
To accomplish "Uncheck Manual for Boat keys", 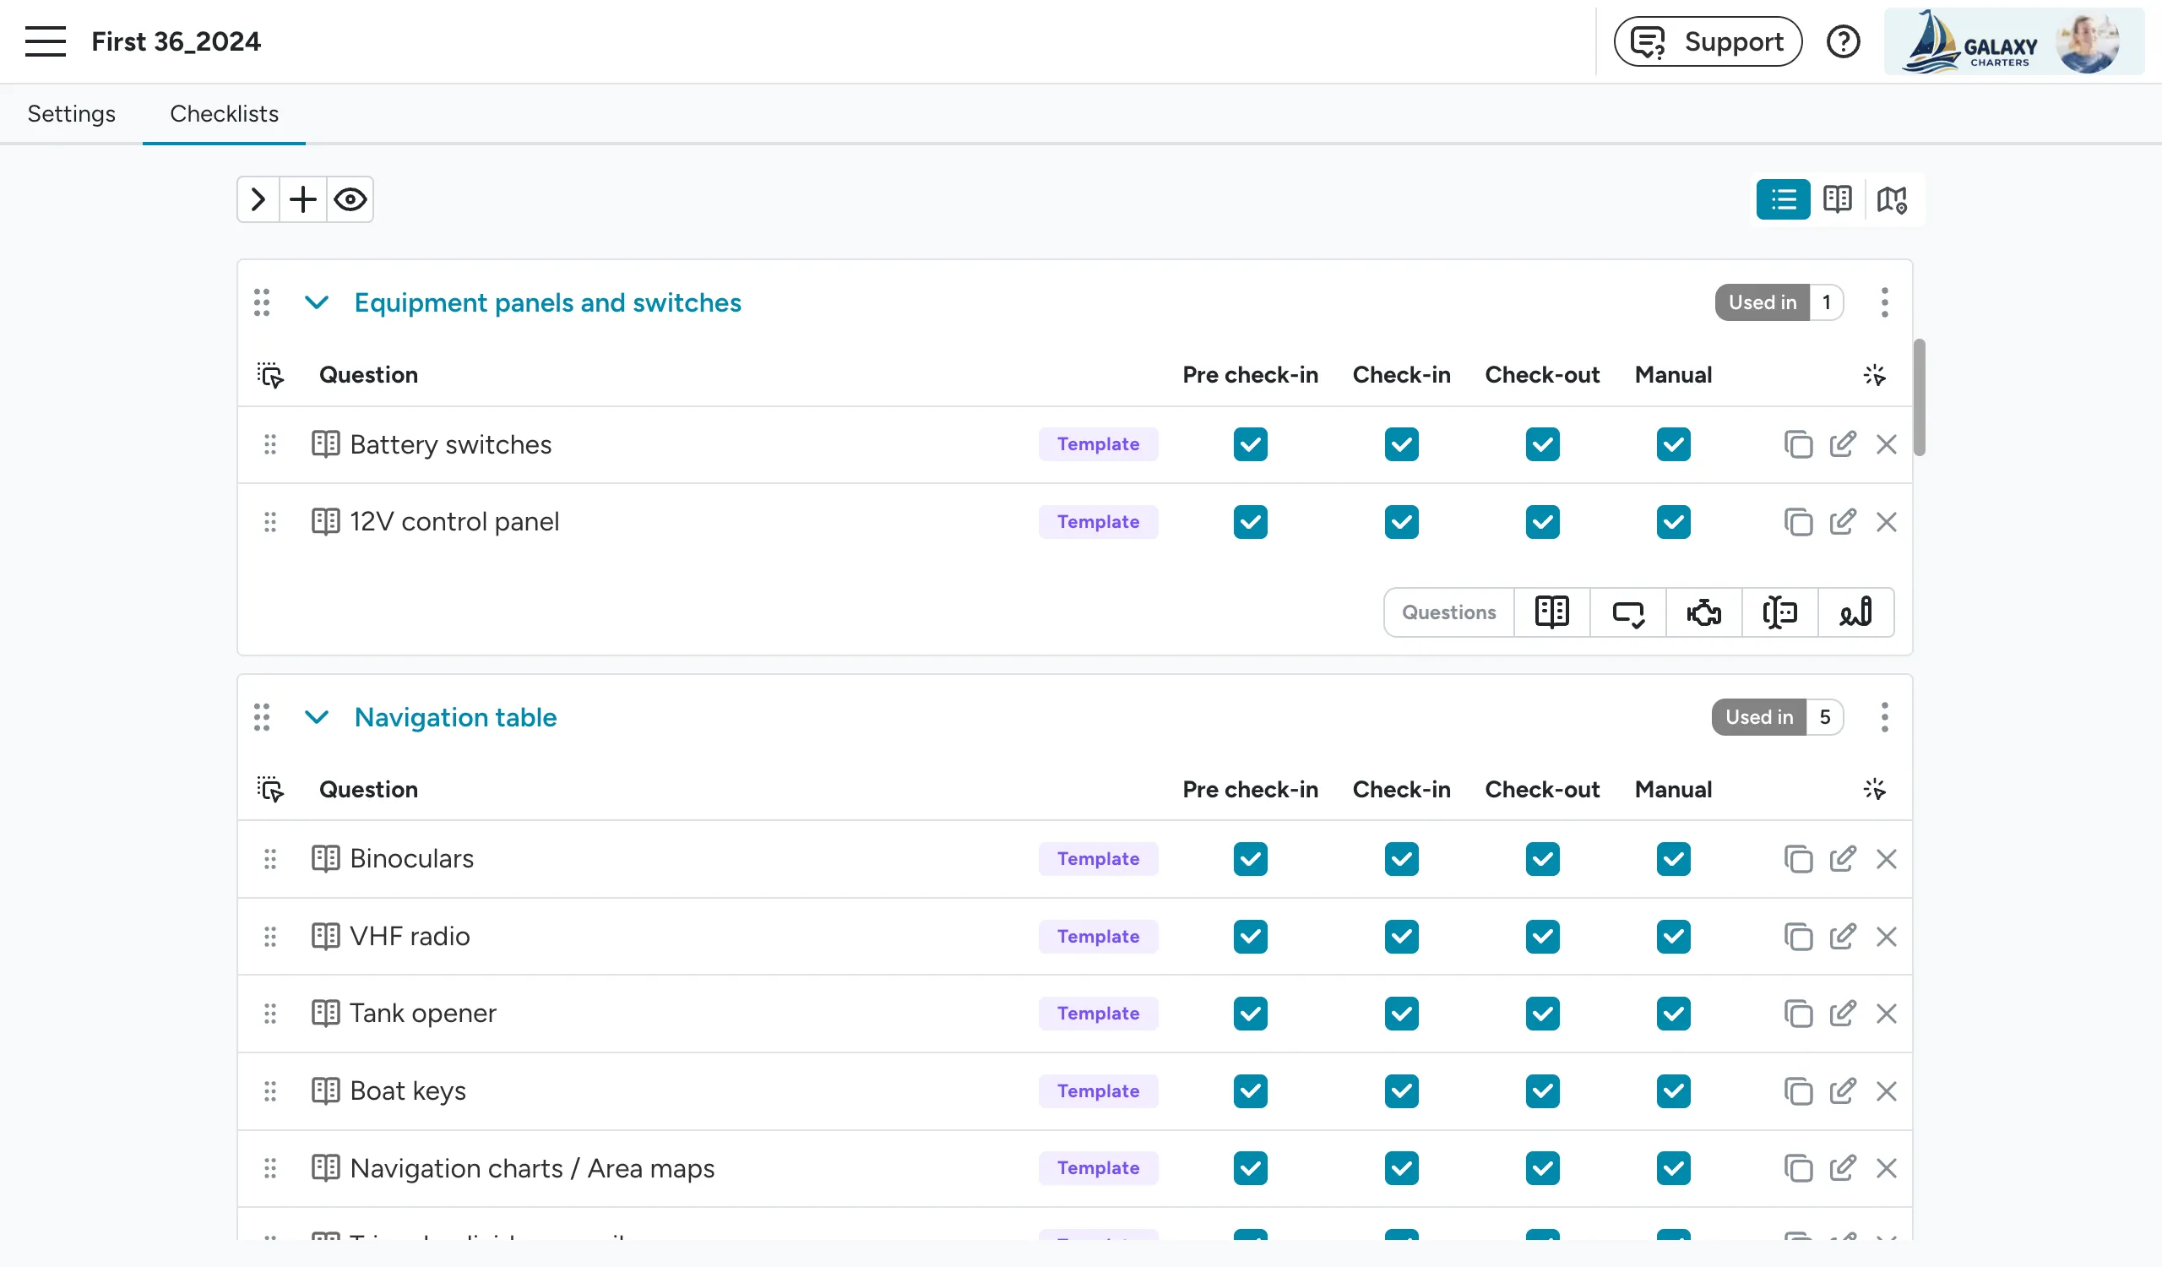I will (1673, 1091).
